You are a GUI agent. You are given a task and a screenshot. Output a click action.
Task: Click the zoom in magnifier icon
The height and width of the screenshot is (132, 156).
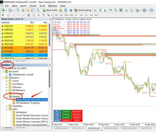111,10
